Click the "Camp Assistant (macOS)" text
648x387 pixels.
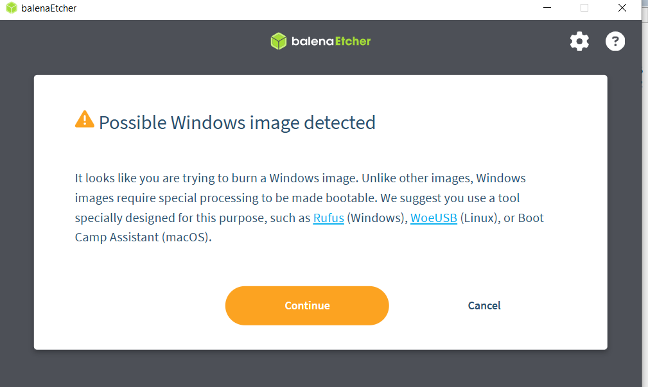tap(143, 237)
